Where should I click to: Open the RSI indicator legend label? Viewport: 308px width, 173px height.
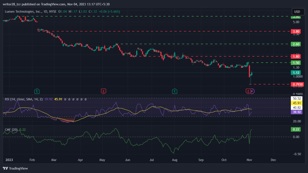pyautogui.click(x=23, y=99)
